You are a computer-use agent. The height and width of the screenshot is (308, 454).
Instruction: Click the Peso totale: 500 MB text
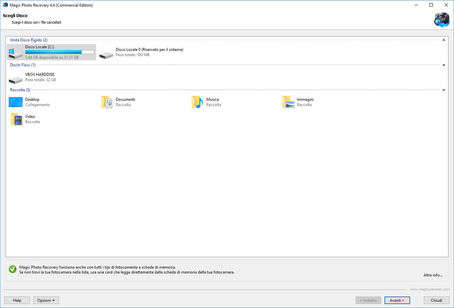pos(133,55)
